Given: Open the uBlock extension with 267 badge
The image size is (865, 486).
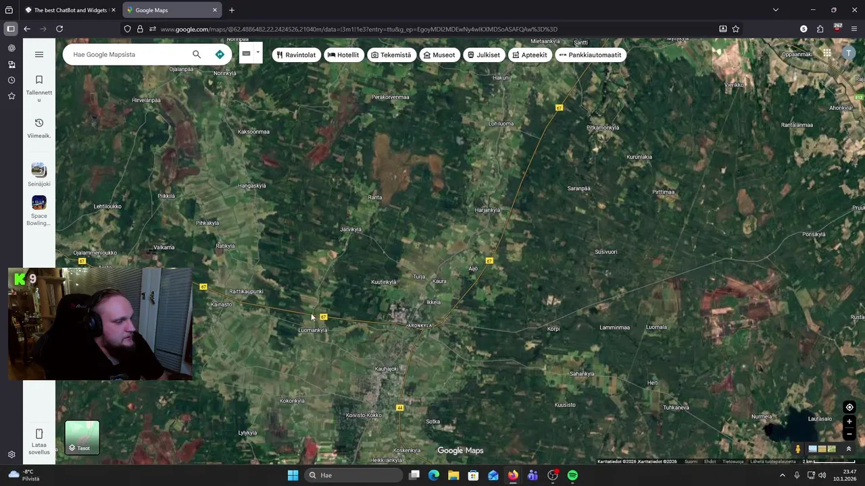Looking at the screenshot, I should pos(837,28).
